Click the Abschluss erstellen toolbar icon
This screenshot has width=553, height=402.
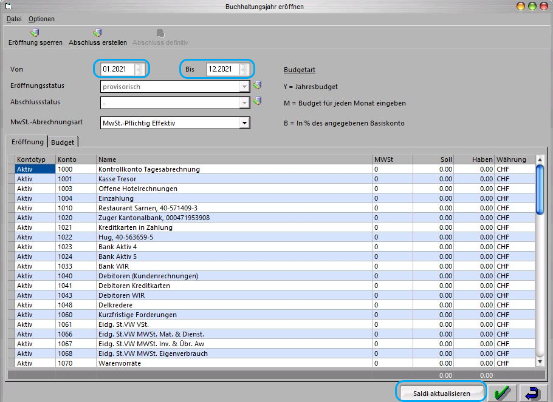[97, 33]
